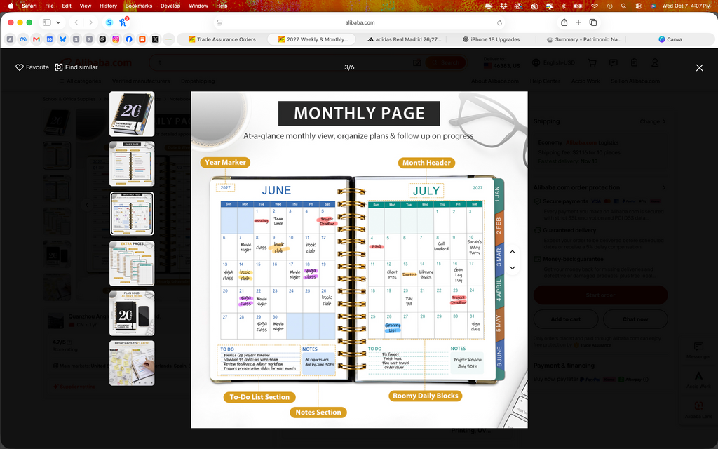Open the Honey extension with badge
The height and width of the screenshot is (449, 718).
click(x=123, y=22)
